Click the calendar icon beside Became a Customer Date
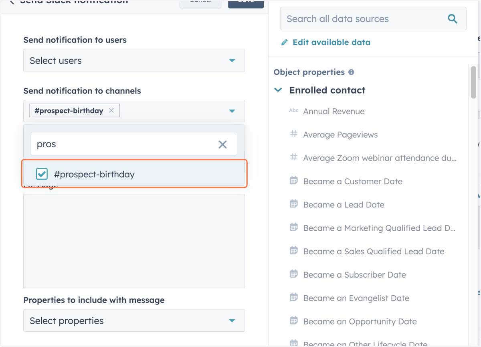 point(294,181)
